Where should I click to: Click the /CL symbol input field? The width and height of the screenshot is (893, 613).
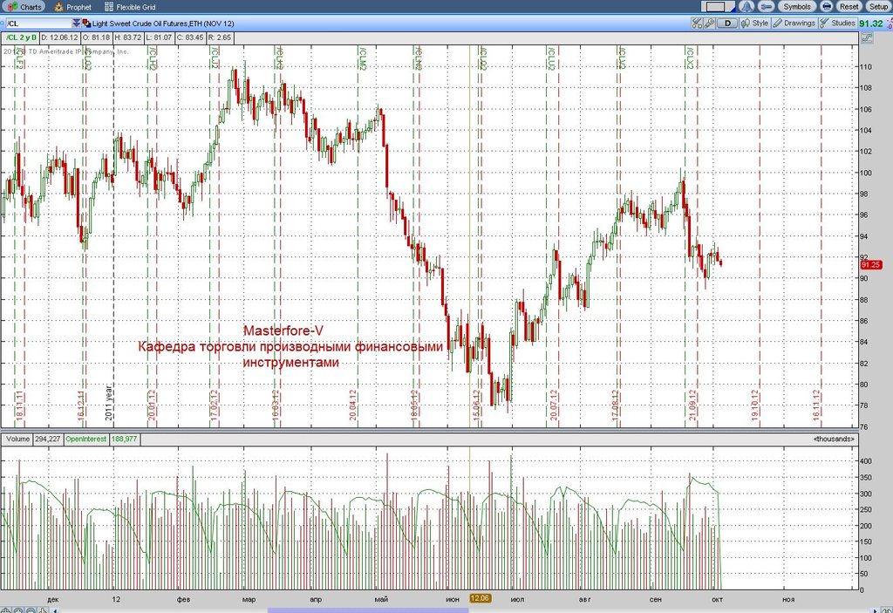tap(38, 24)
